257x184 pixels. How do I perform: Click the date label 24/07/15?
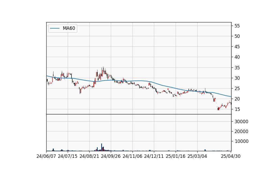coord(68,157)
